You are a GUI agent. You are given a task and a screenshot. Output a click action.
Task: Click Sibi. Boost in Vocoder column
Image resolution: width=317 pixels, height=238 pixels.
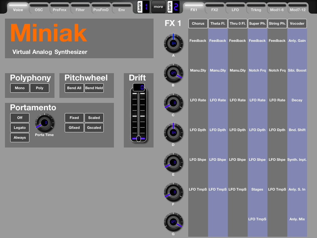coord(297,70)
